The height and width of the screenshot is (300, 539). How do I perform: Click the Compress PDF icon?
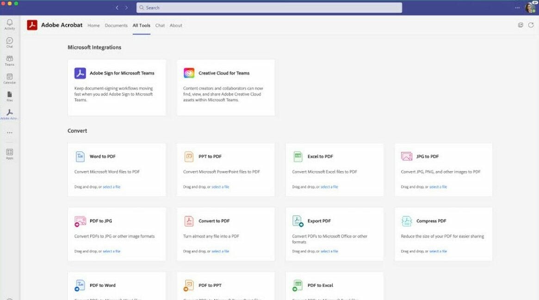[x=407, y=221]
